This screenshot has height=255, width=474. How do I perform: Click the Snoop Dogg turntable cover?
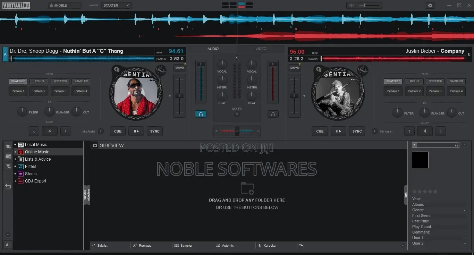tap(136, 94)
